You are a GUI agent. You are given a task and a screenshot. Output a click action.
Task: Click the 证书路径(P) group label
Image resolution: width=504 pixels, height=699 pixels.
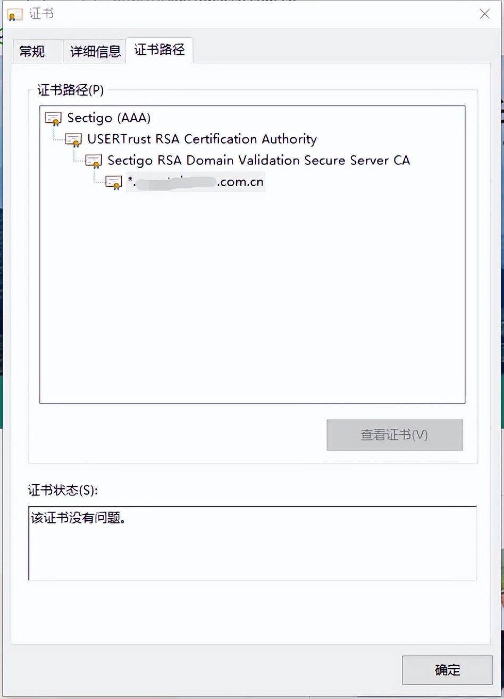[71, 90]
